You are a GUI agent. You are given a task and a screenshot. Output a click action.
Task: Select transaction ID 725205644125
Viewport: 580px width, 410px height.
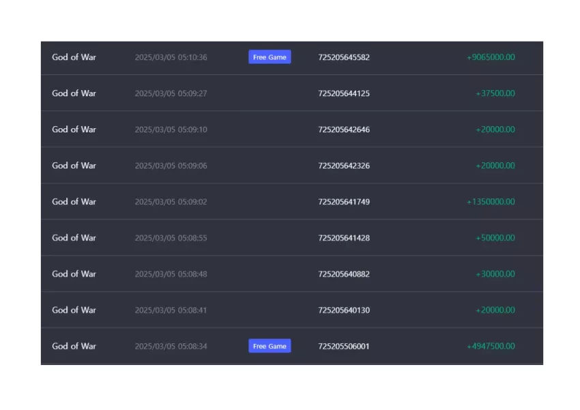tap(344, 93)
